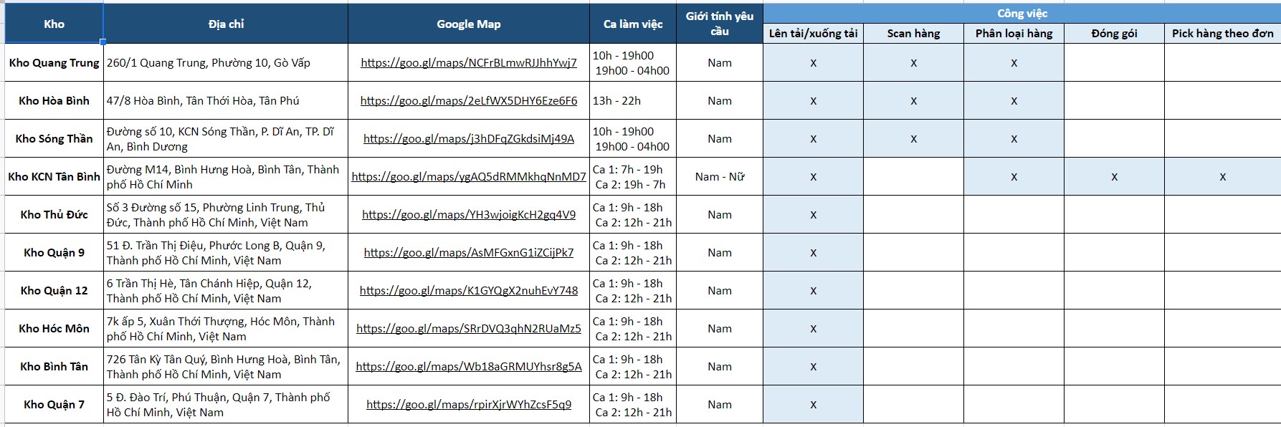Select the Kho header cell
This screenshot has width=1281, height=427.
pyautogui.click(x=54, y=24)
